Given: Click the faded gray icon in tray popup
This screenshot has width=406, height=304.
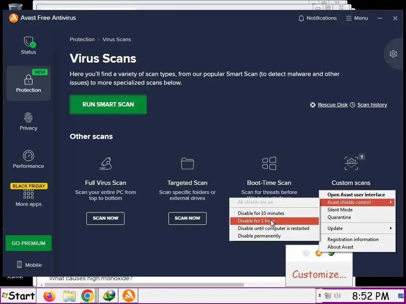Looking at the screenshot, I should click(x=306, y=253).
